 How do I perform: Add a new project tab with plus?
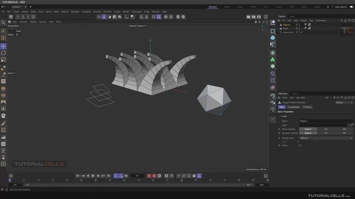31,7
